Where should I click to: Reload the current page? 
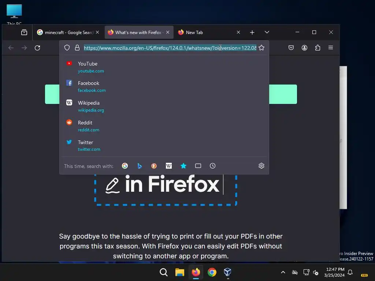click(37, 48)
